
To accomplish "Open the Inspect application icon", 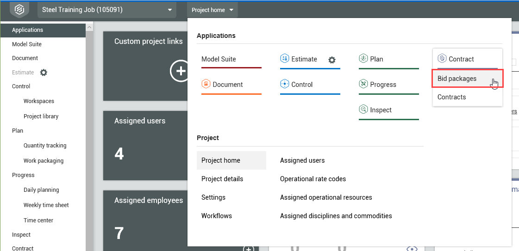I will (363, 110).
